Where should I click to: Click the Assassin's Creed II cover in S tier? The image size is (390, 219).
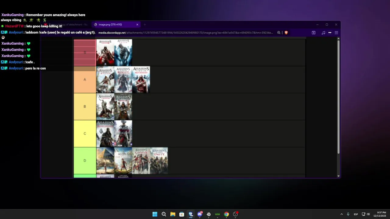click(105, 52)
